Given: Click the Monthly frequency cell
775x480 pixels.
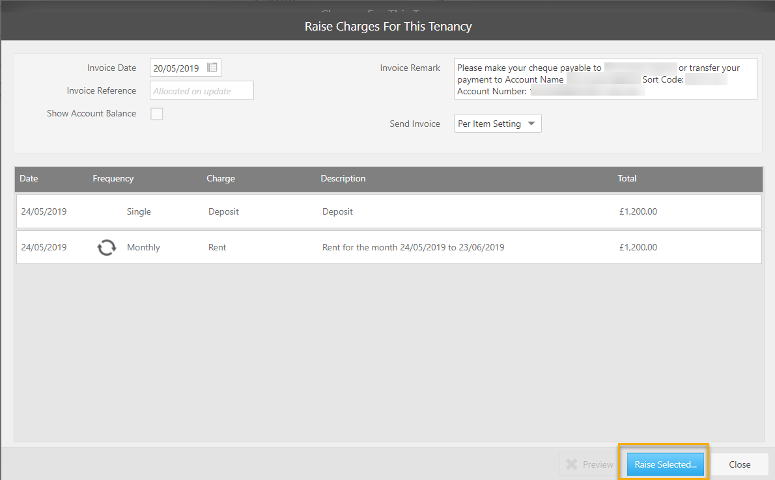Looking at the screenshot, I should [x=143, y=247].
